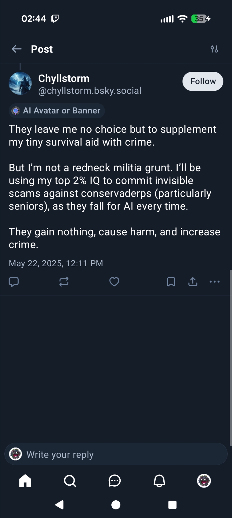The image size is (232, 518).
Task: Open the AI Avatar or Banner label
Action: click(57, 111)
